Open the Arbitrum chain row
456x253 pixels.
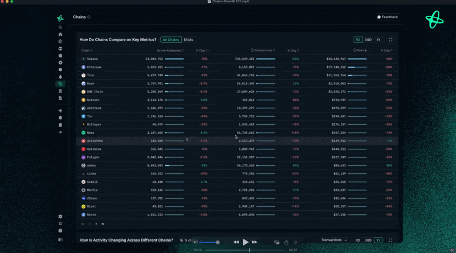point(237,108)
